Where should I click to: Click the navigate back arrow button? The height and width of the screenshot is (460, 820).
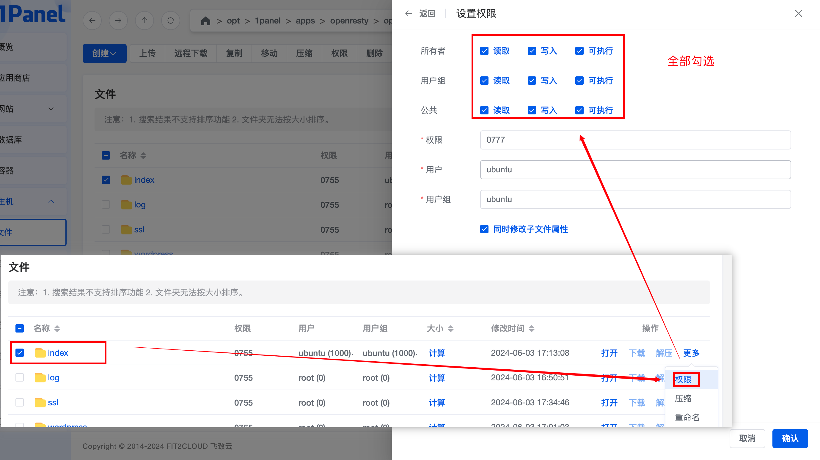[x=92, y=21]
